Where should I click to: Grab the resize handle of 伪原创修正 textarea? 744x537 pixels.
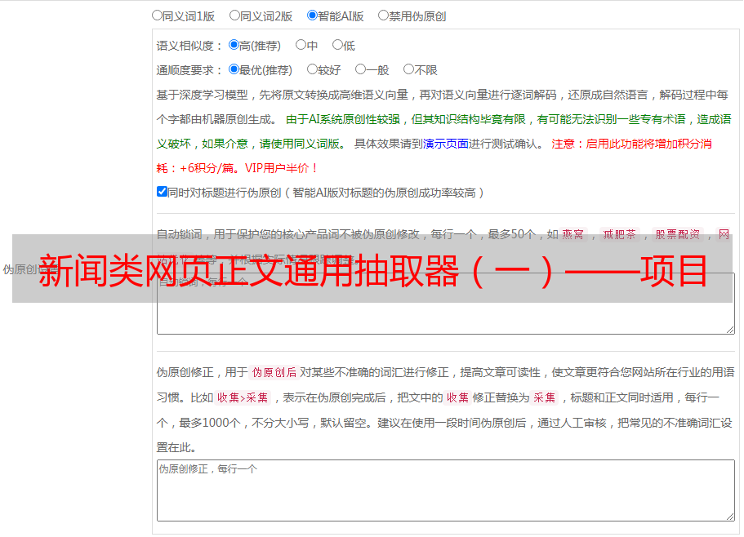coord(730,516)
